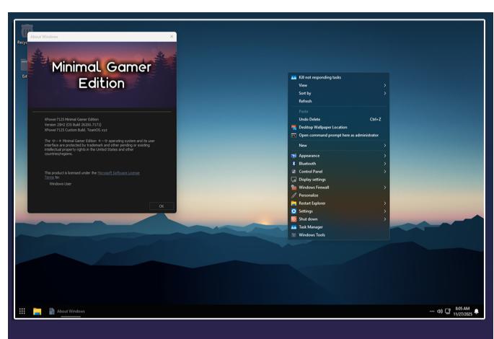The width and height of the screenshot is (494, 339).
Task: Open Desktop Wallpaper Location from the context menu
Action: pyautogui.click(x=339, y=127)
